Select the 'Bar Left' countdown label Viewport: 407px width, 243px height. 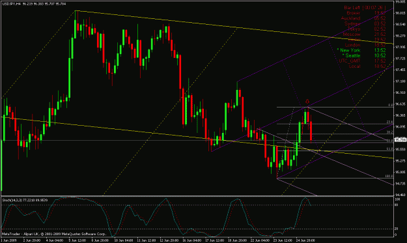[x=352, y=8]
